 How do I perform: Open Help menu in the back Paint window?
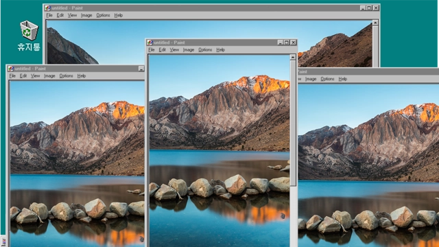(119, 15)
